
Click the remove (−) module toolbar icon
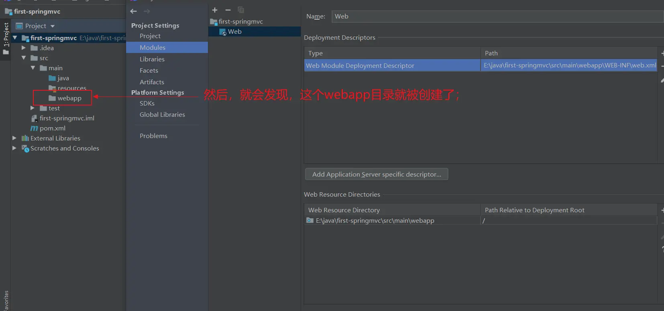pos(228,10)
